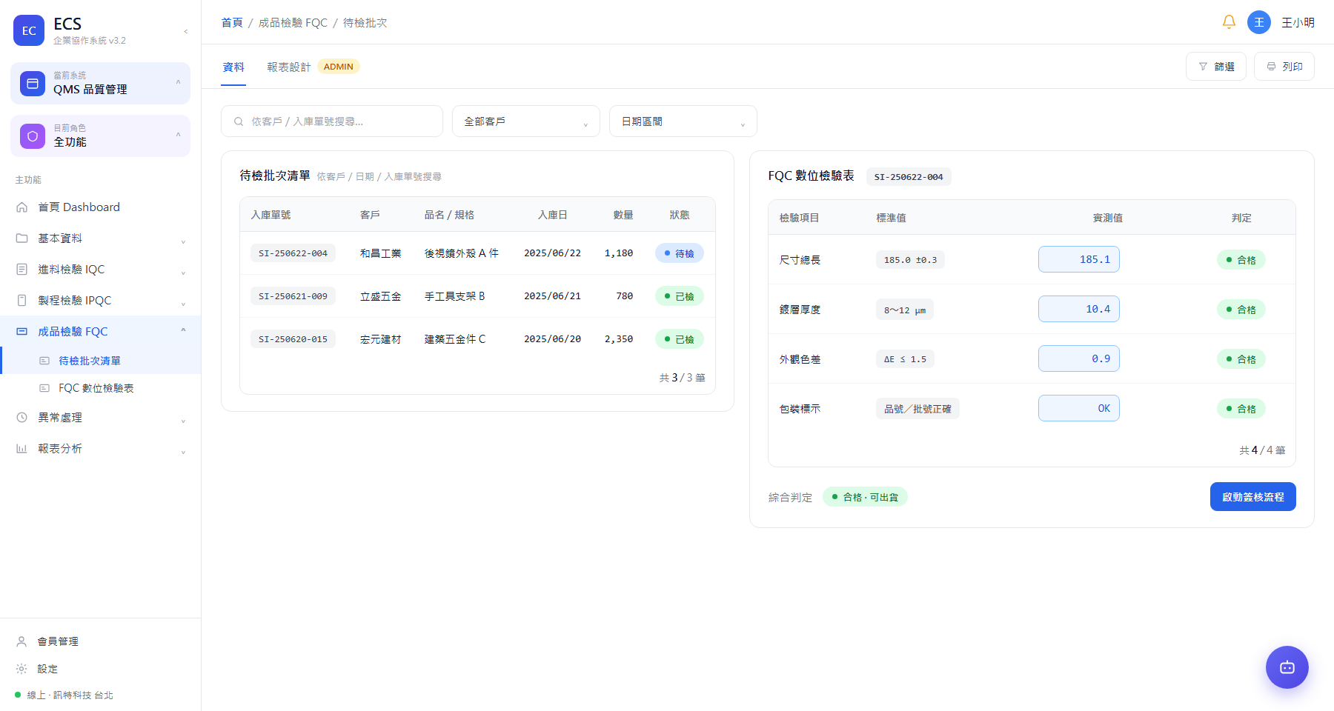Expand the 製程檢驗 IPQC menu
Screen dimensions: 1334x711
(101, 301)
